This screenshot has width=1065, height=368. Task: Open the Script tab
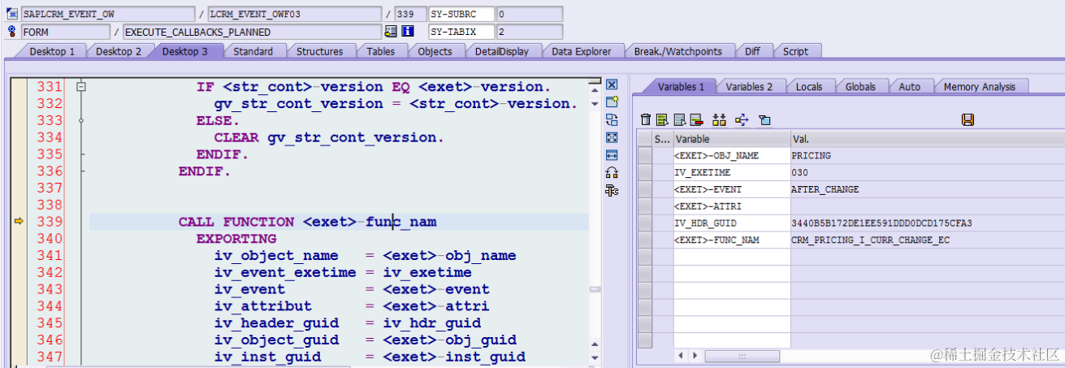click(795, 51)
